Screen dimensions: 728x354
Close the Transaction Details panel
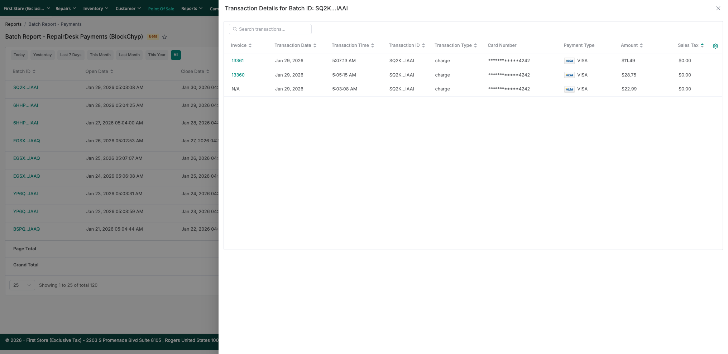click(718, 8)
